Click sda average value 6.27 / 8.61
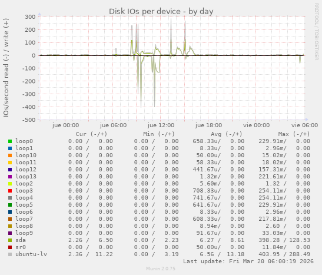 tap(222, 240)
